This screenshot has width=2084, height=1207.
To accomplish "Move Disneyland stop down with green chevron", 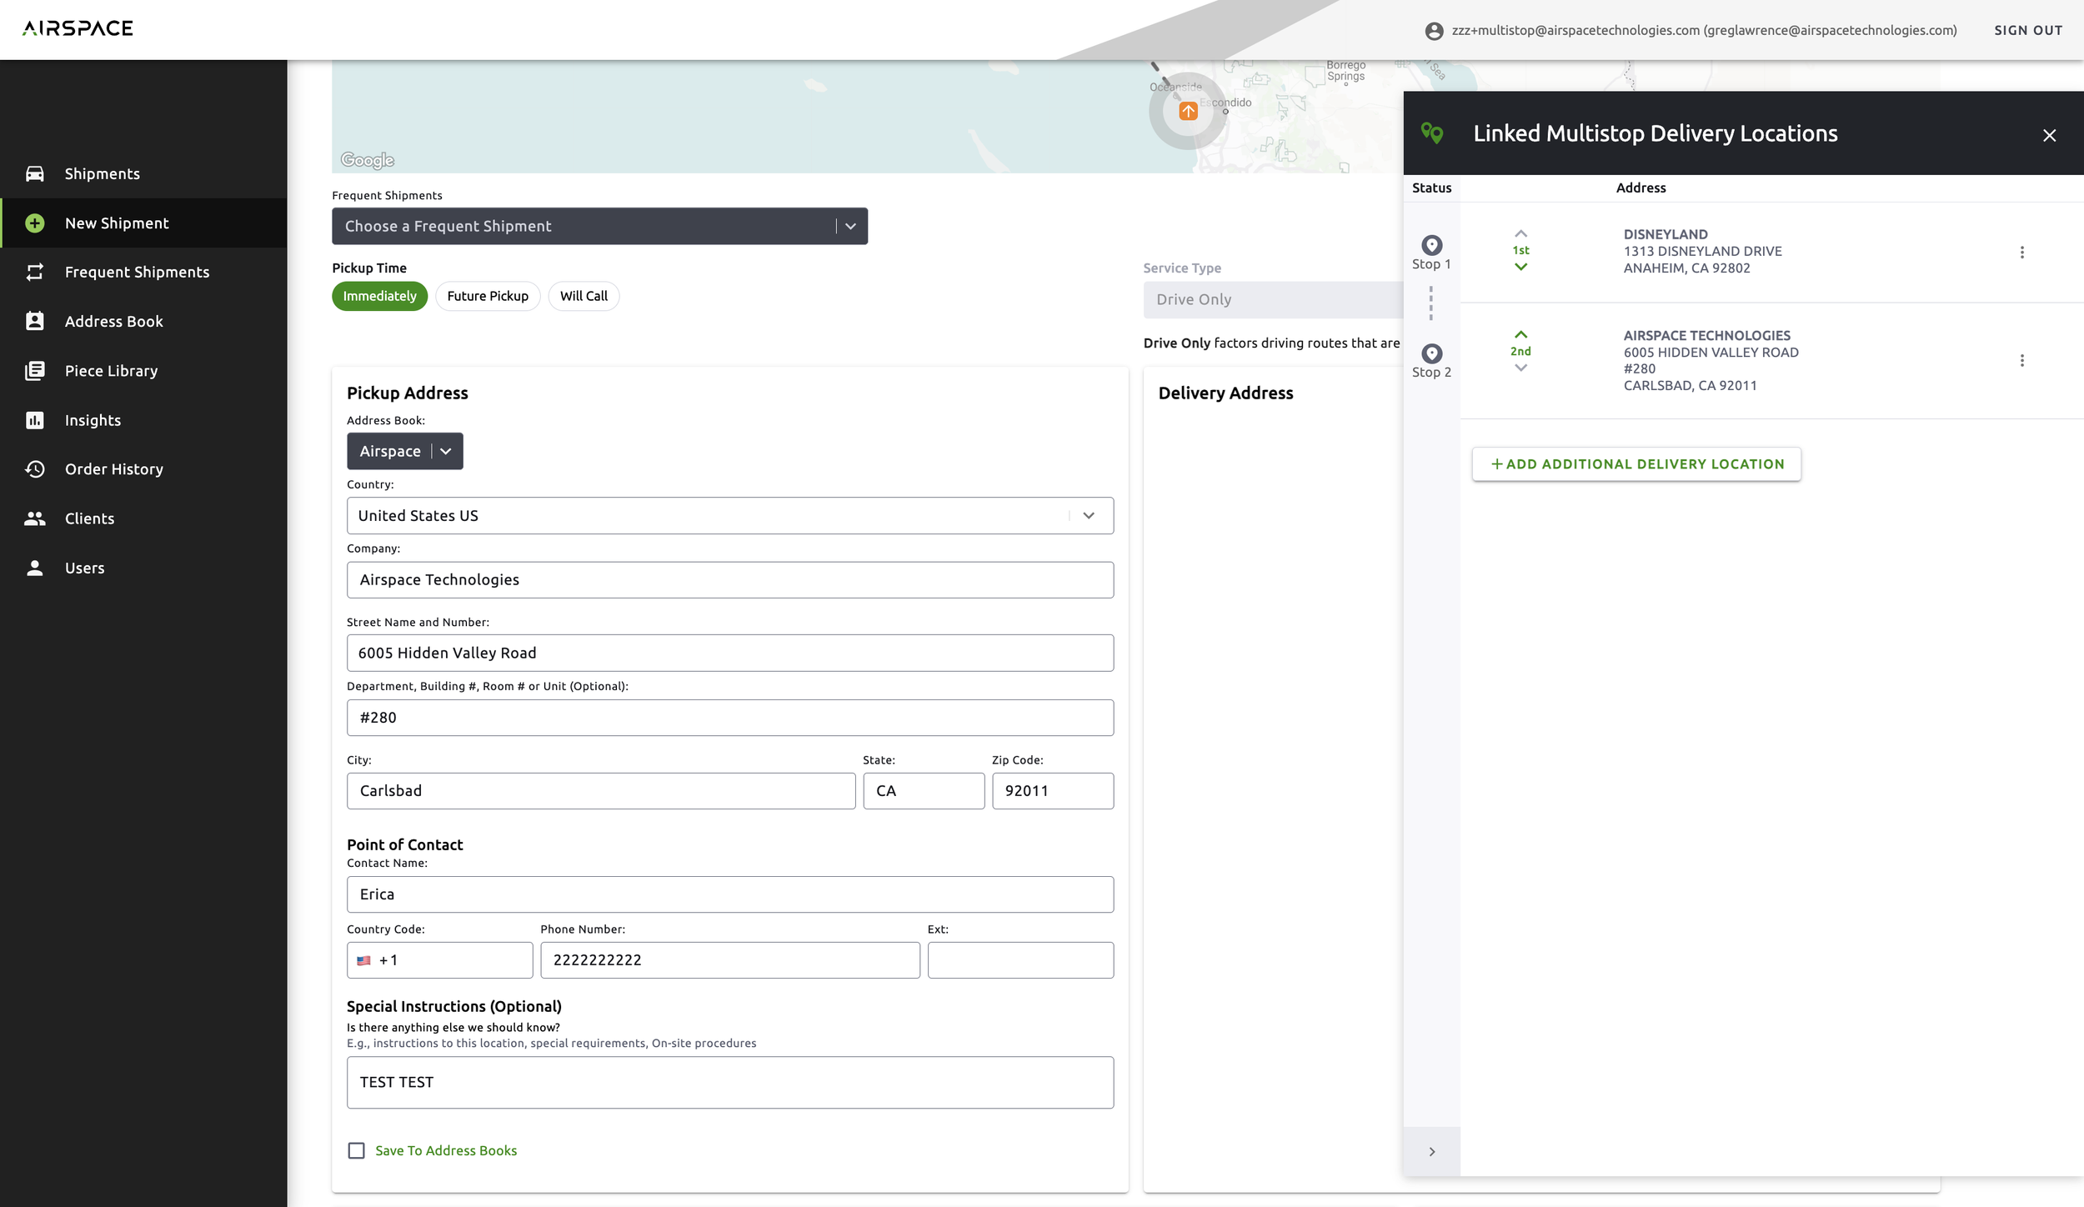I will click(1520, 267).
